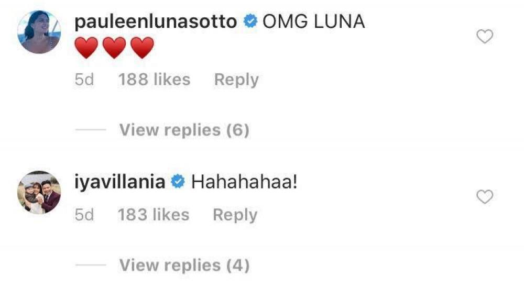This screenshot has height=288, width=524.
Task: Open the iyavillania username link
Action: point(121,182)
